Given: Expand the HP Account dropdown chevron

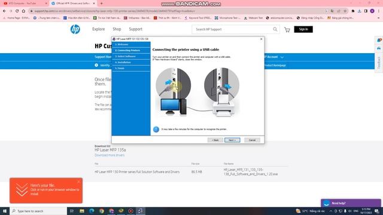Looking at the screenshot, I should (x=282, y=57).
